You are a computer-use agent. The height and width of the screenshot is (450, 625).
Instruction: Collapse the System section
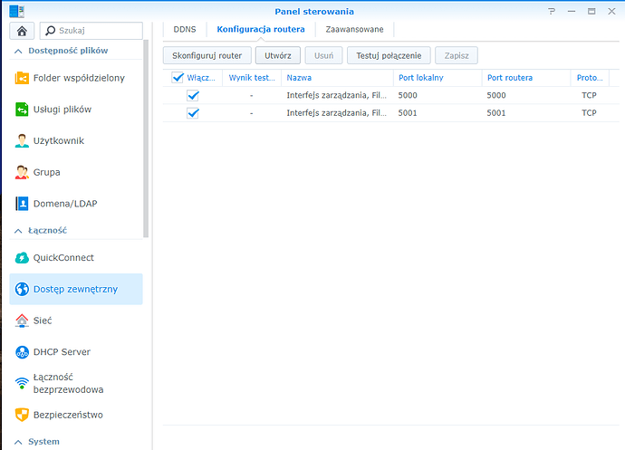[x=18, y=442]
